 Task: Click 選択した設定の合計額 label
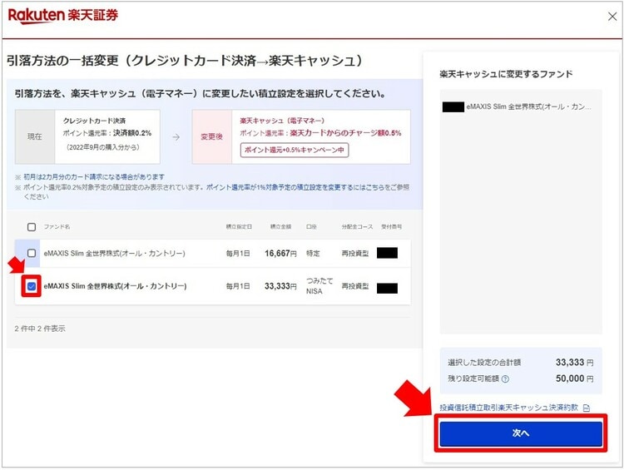(x=484, y=363)
